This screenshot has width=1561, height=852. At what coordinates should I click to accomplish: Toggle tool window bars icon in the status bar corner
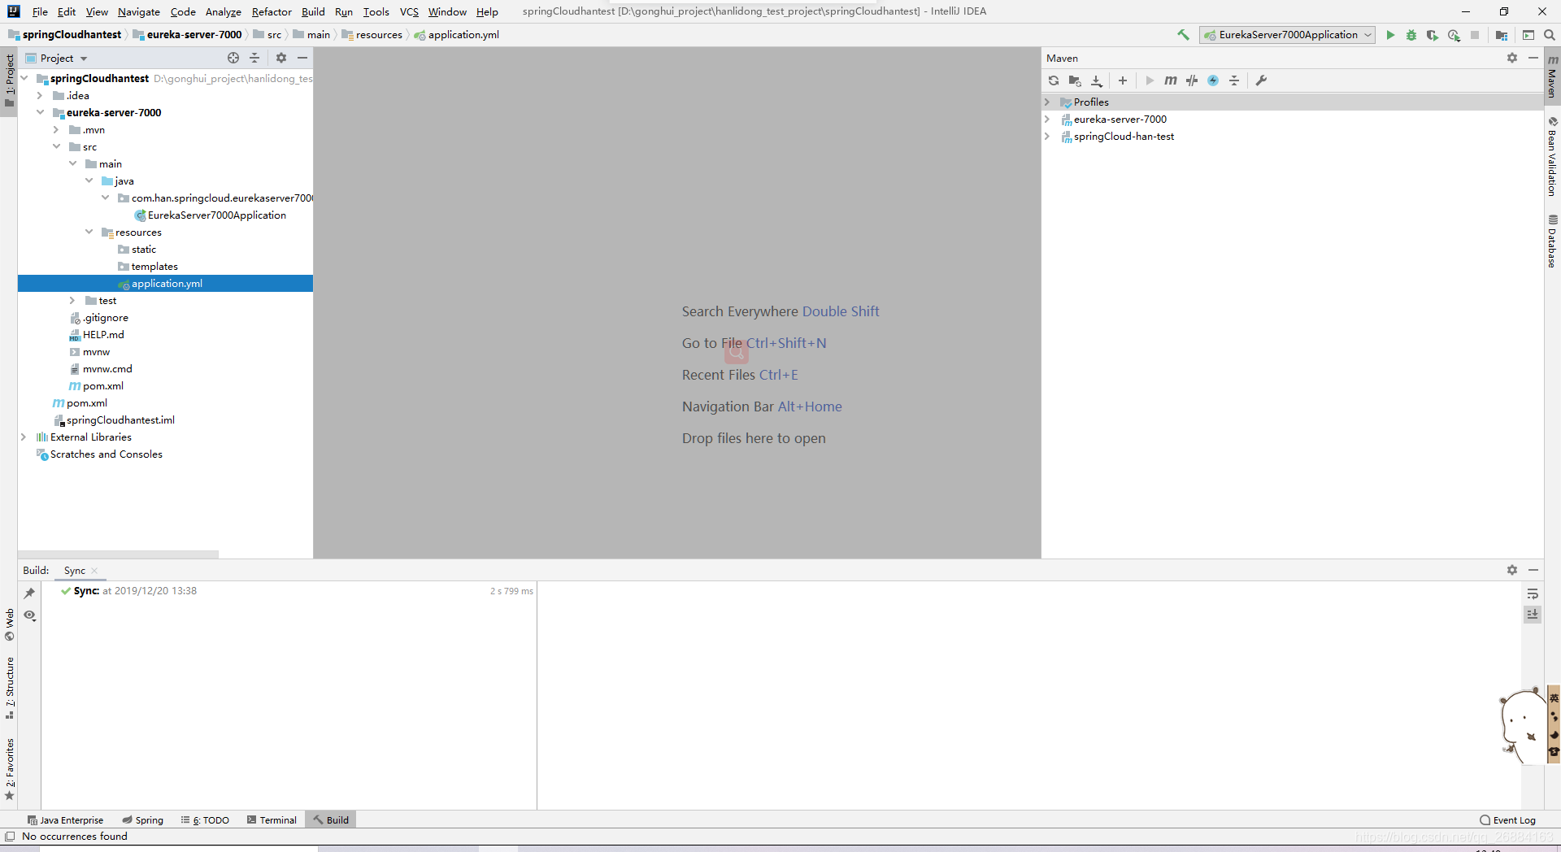click(10, 837)
